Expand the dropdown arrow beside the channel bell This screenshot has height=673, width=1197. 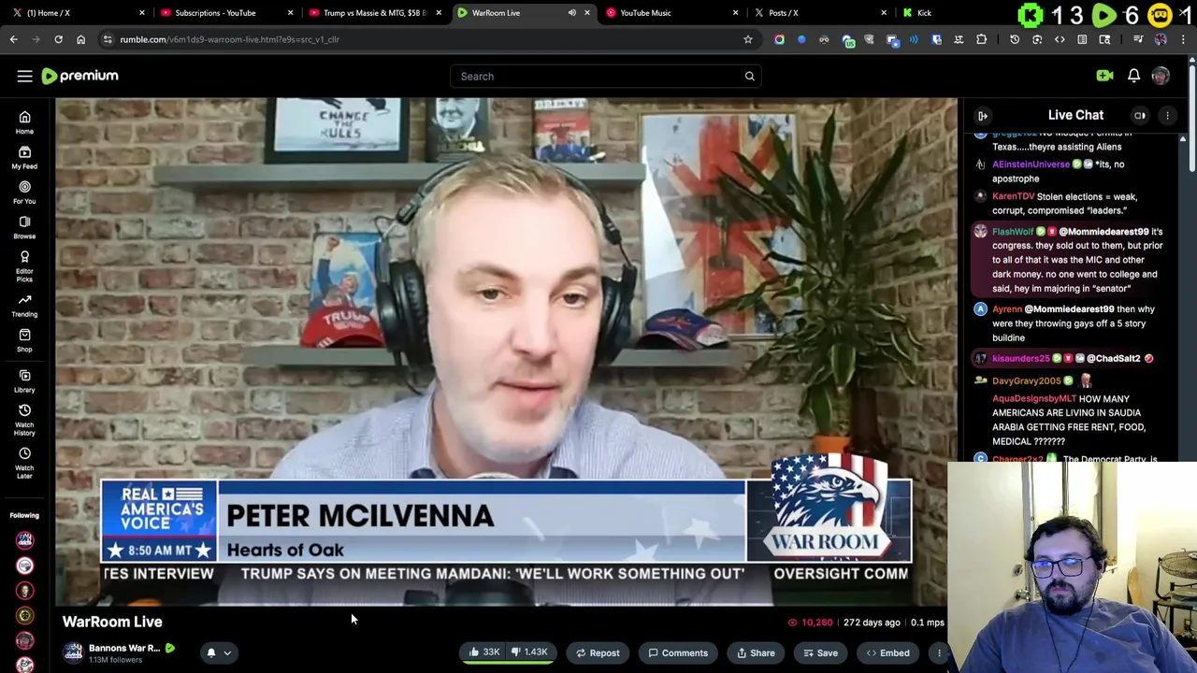pos(227,653)
